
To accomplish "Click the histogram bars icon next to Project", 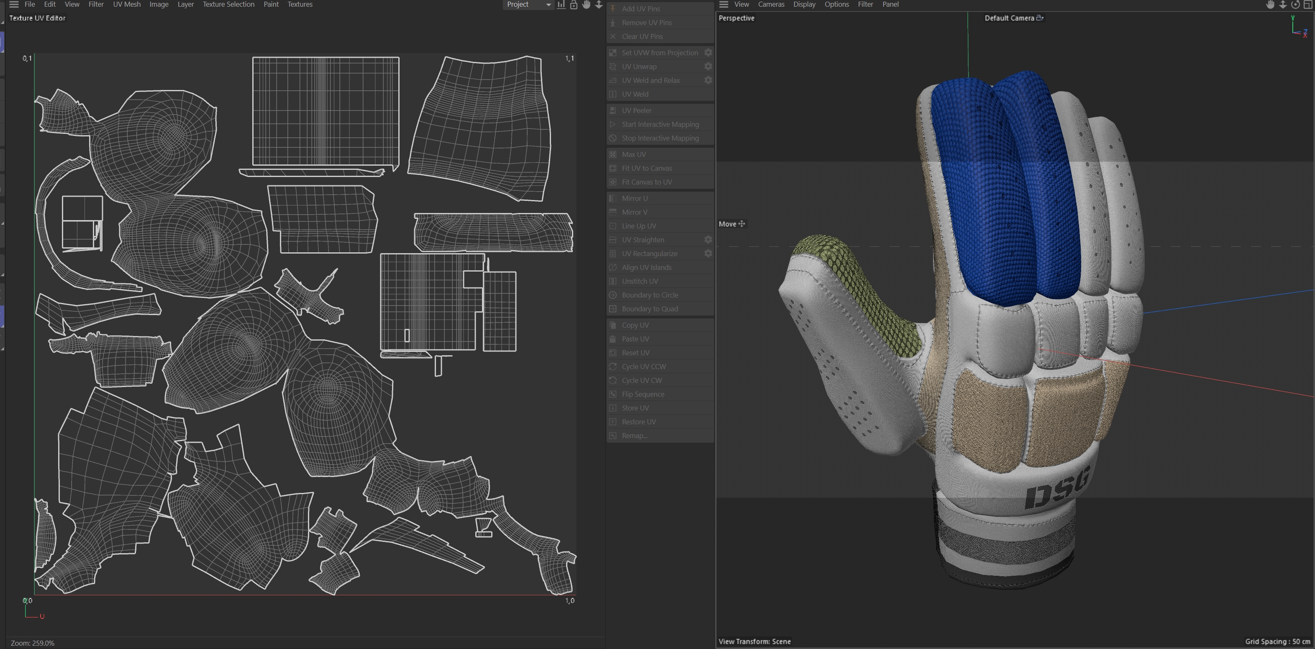I will point(561,5).
